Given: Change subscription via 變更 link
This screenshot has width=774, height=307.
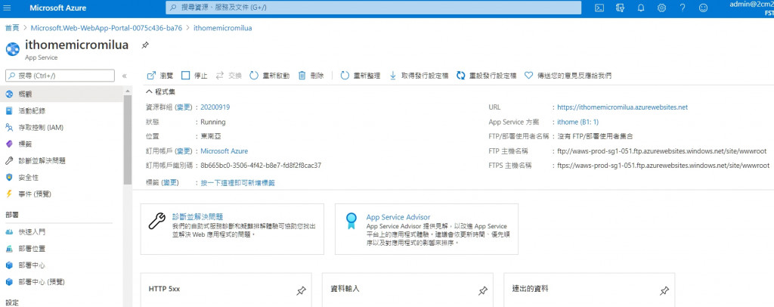Looking at the screenshot, I should [184, 151].
